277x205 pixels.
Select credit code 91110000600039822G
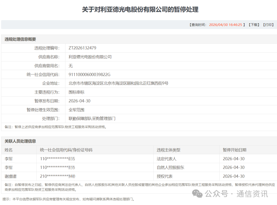tap(90, 75)
